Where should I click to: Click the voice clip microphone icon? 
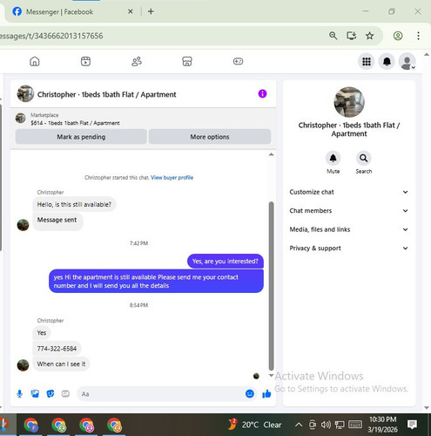click(x=19, y=394)
